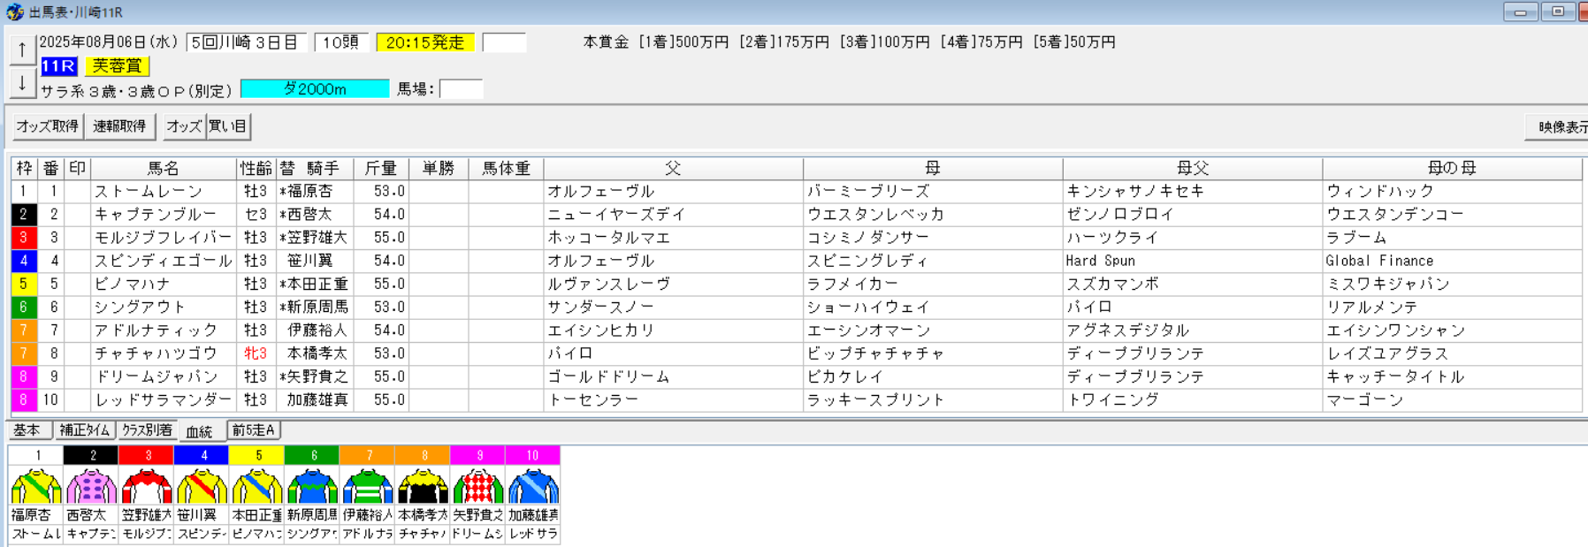Select blue sash silk for horse 10
This screenshot has height=547, width=1588.
pyautogui.click(x=533, y=487)
